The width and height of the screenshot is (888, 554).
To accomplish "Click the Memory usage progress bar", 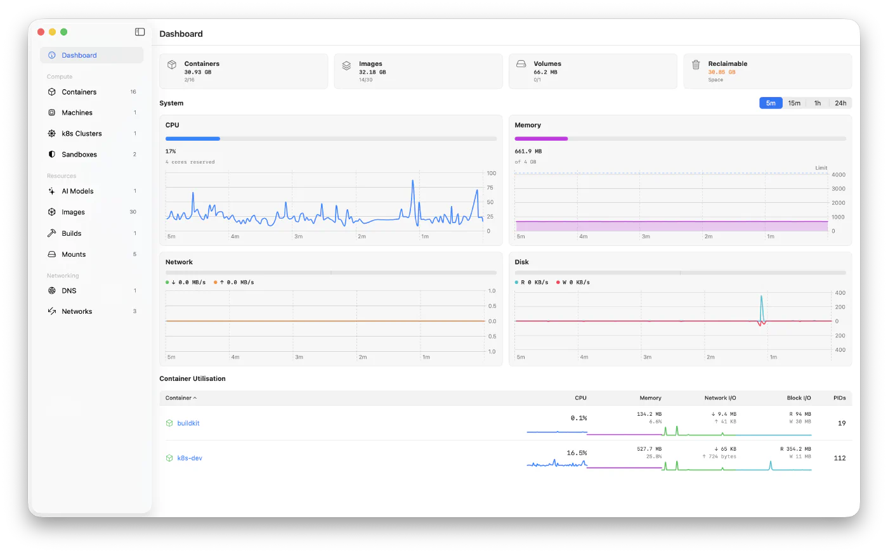I will (680, 138).
